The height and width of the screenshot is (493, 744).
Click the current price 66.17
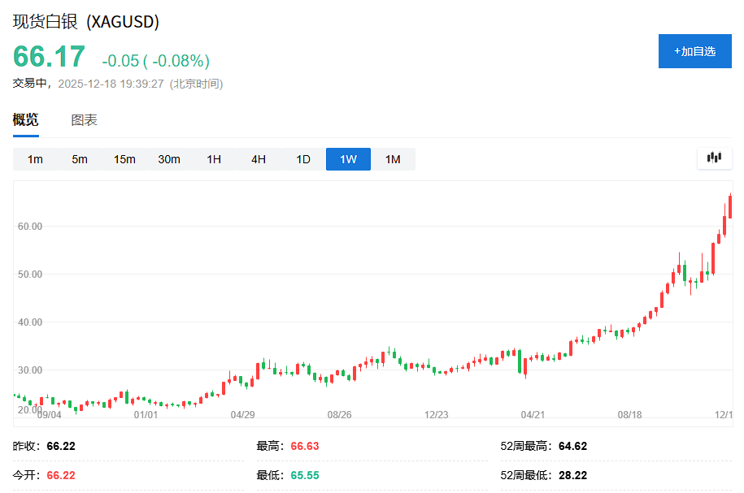point(49,57)
